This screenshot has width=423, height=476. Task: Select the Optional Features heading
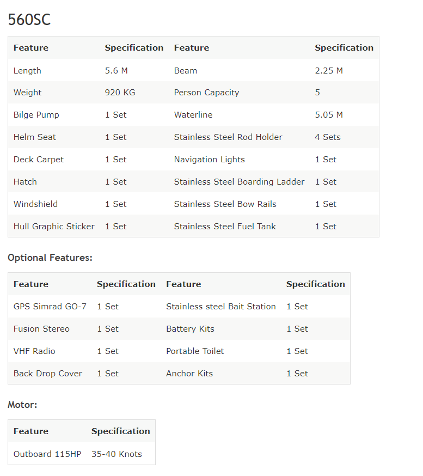[50, 258]
